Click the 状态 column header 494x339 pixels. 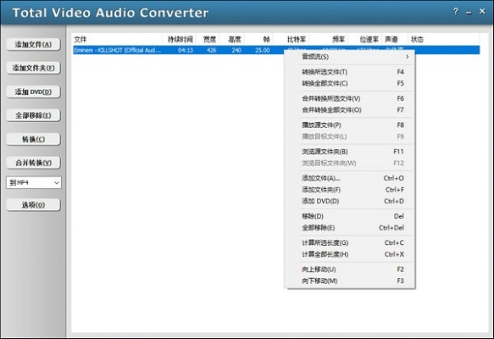pos(444,39)
